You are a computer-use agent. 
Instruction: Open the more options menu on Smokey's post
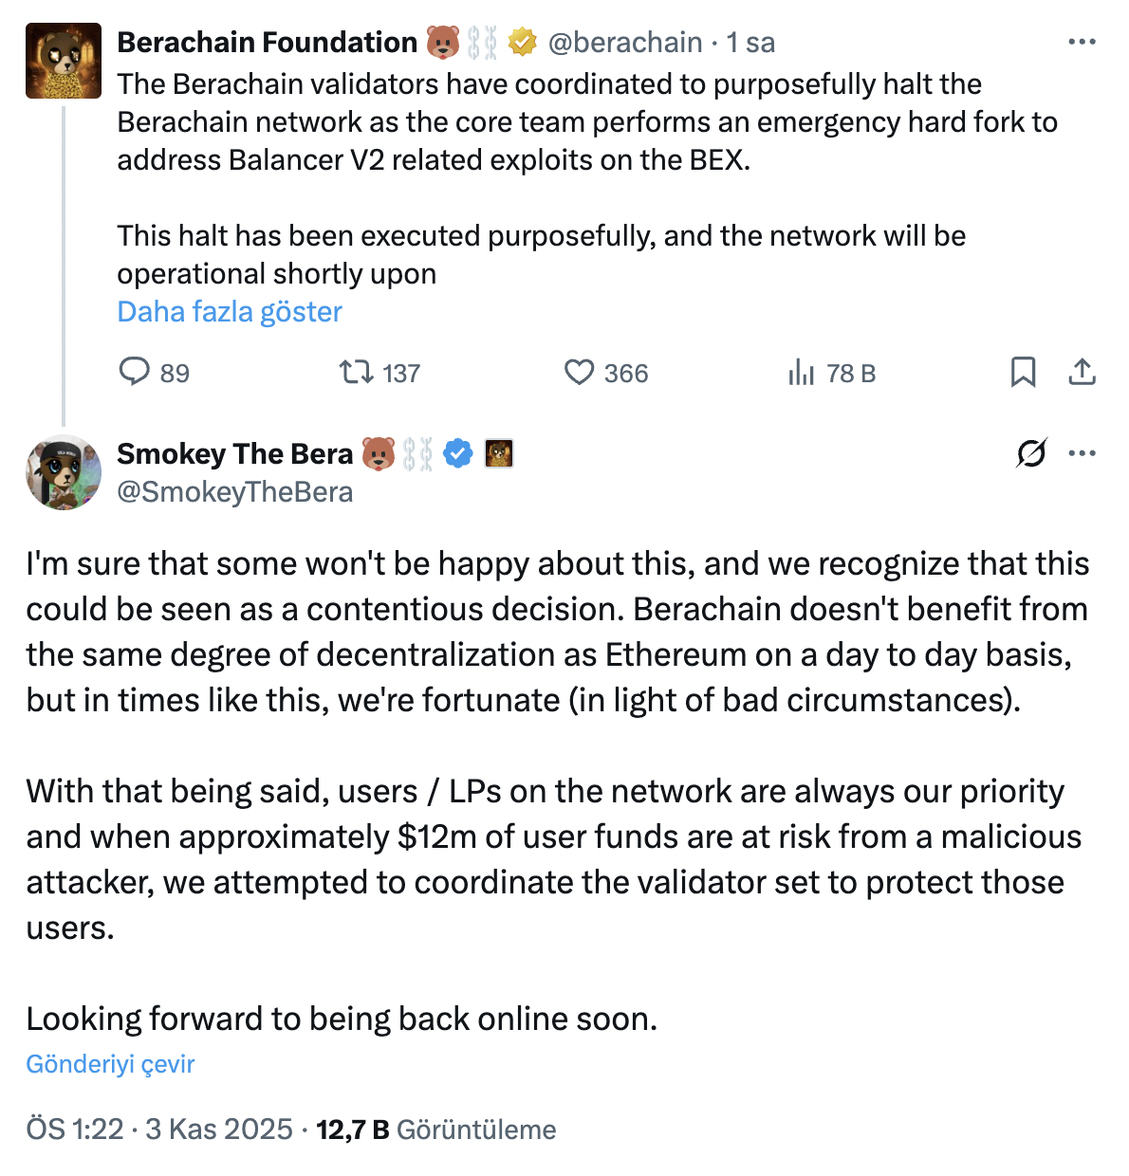[1082, 453]
